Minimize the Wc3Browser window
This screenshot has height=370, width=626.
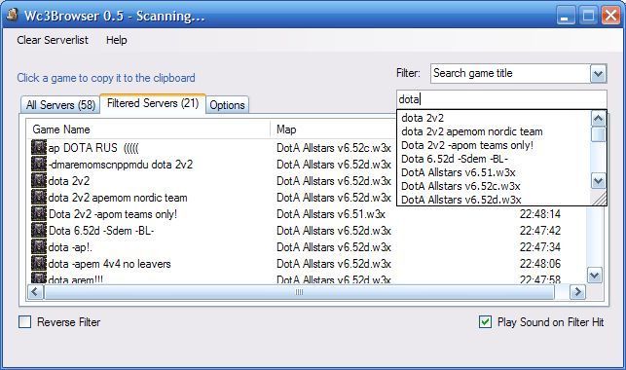(x=566, y=16)
